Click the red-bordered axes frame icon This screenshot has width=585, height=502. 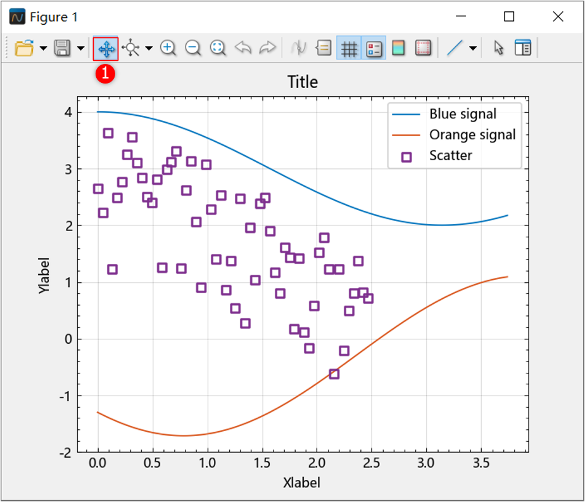coord(423,48)
